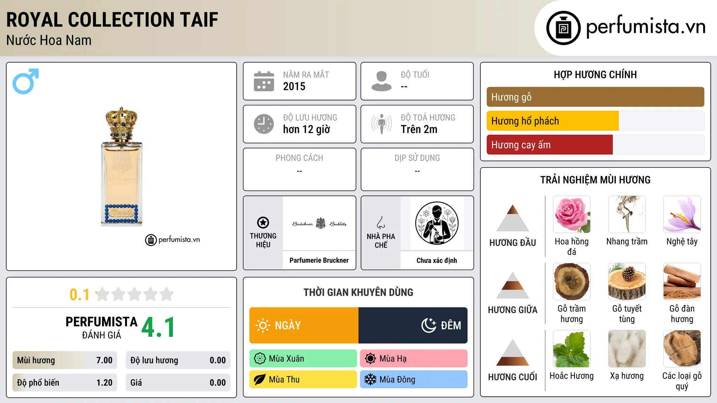Click the Hợp hương chính heading

(595, 75)
